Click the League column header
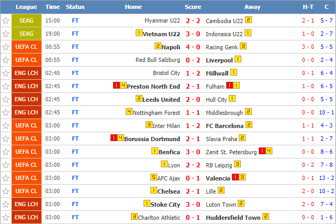Viewport: 336px width, 224px height. (x=26, y=7)
